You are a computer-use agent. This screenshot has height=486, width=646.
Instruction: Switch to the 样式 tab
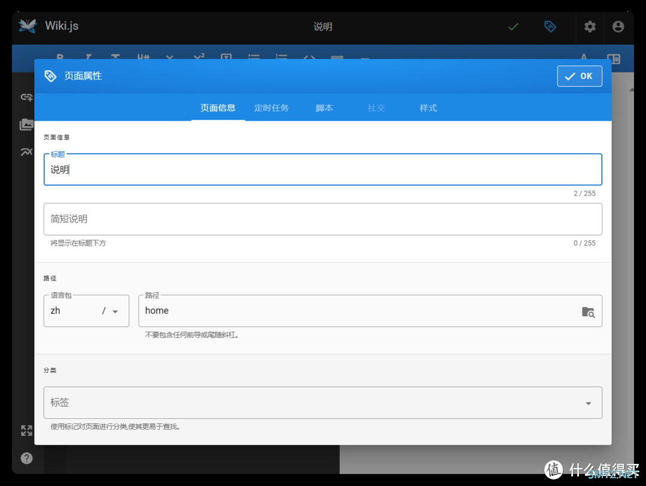(428, 108)
